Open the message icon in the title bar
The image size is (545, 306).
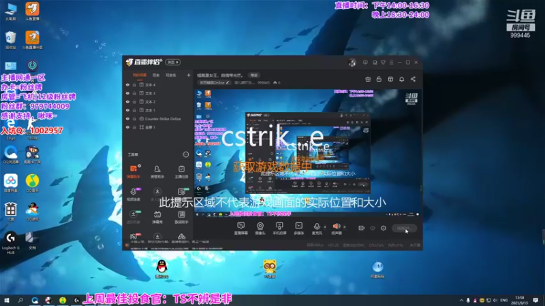(x=365, y=63)
